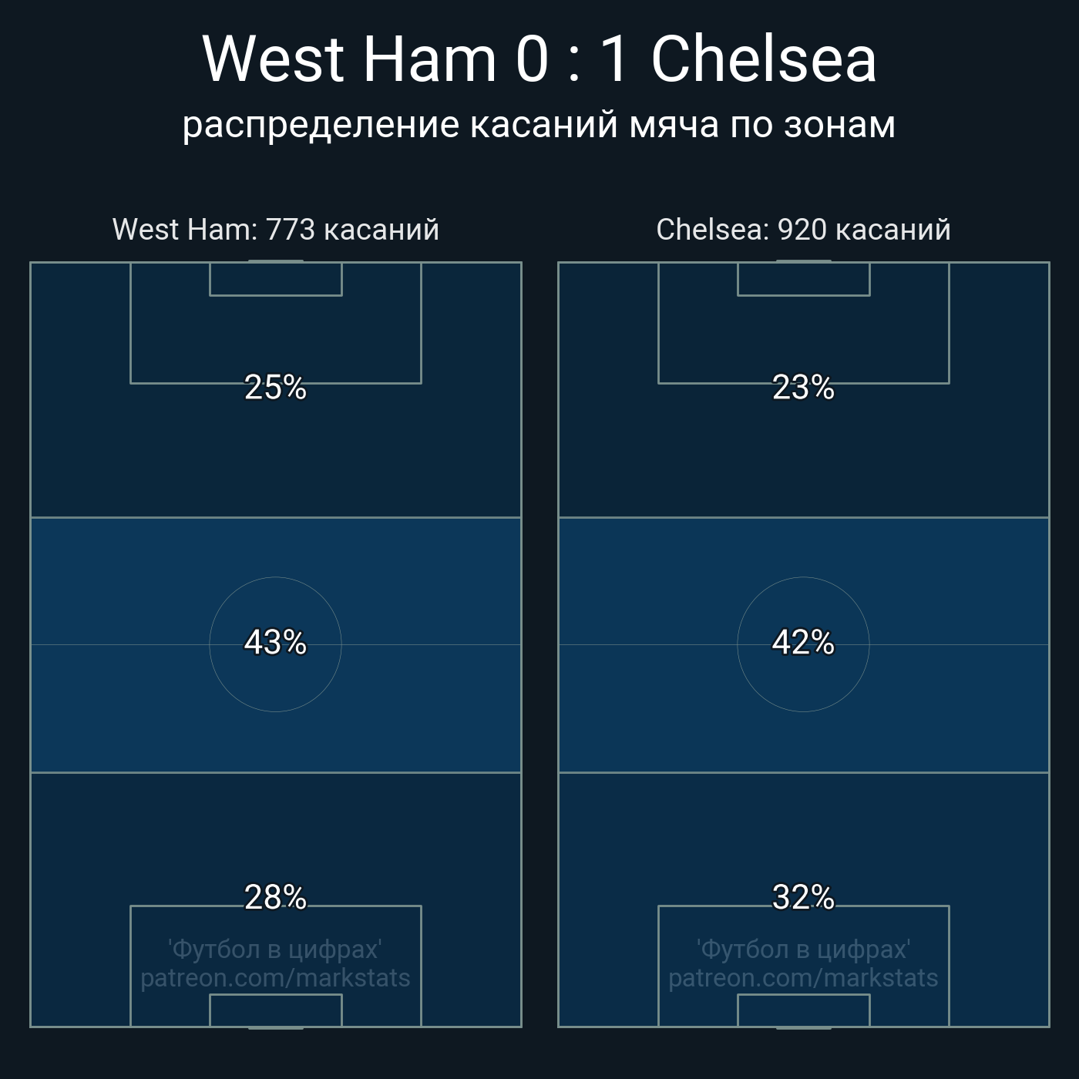Click West Ham's 25% zone value

click(x=275, y=388)
